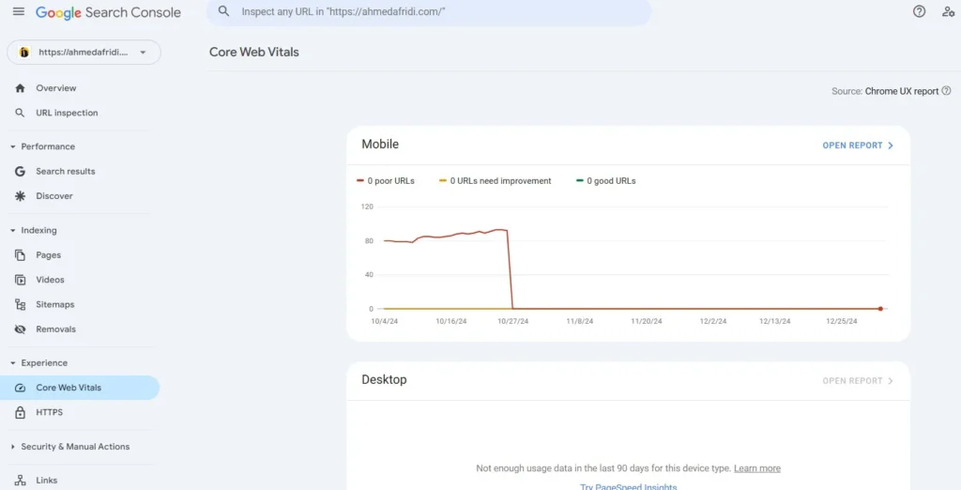Click the Removals icon in sidebar

[x=20, y=329]
